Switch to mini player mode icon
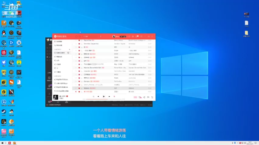Screen dimensions: 259x145 point(141,36)
